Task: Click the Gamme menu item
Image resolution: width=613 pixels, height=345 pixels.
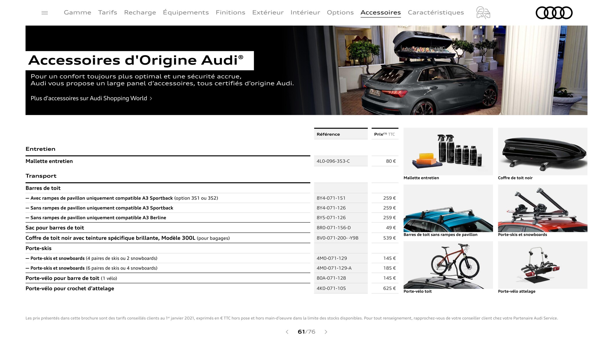Action: click(x=77, y=12)
